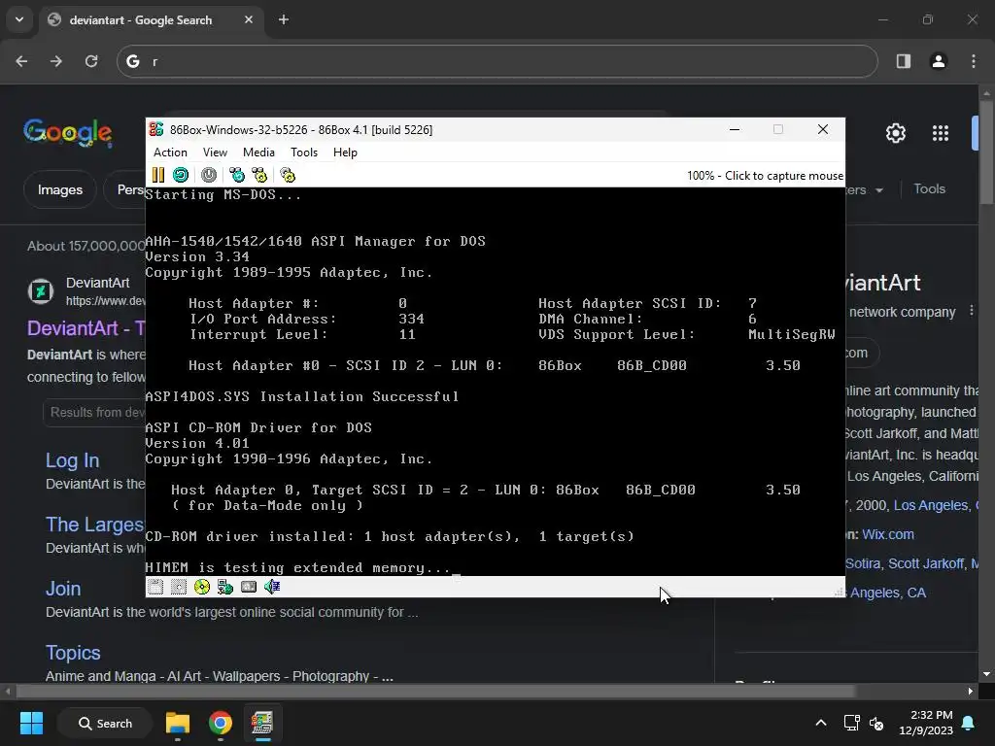Toggle Chrome side panel icon

coord(904,61)
